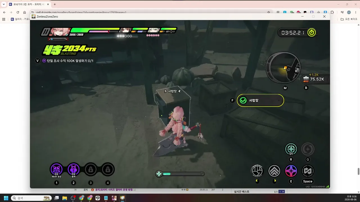Click the 2034 PTS score display
Image resolution: width=360 pixels, height=202 pixels.
point(69,50)
